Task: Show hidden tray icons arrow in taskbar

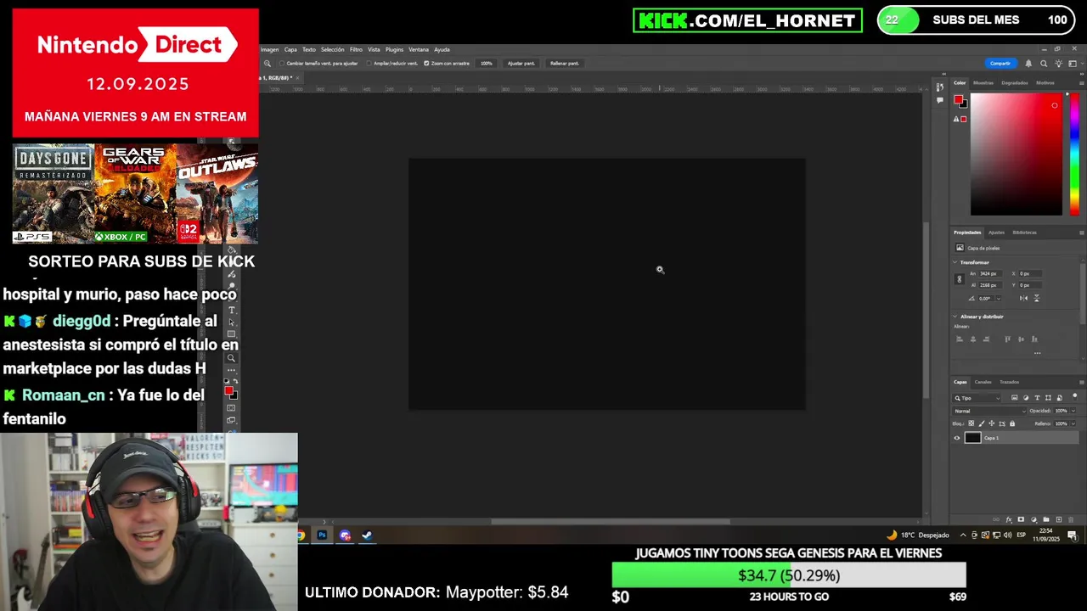Action: 963,535
